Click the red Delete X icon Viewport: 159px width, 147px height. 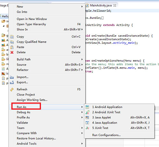[12, 52]
